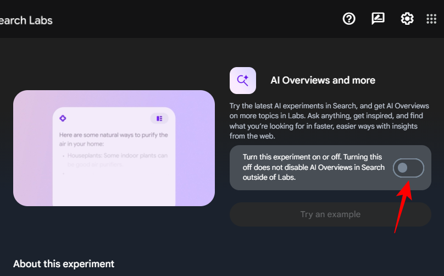Click the layout icon in preview card
Screen dimensions: 444x276
pyautogui.click(x=159, y=118)
